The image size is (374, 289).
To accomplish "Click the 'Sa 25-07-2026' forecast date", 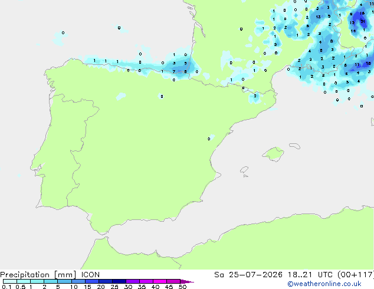I will [248, 275].
